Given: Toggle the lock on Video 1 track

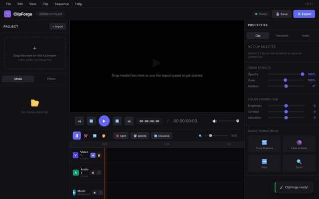Looking at the screenshot, I should pyautogui.click(x=99, y=155).
